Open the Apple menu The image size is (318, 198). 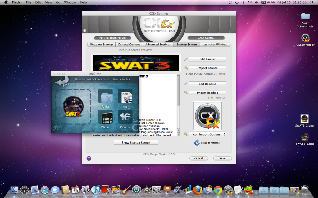6,2
